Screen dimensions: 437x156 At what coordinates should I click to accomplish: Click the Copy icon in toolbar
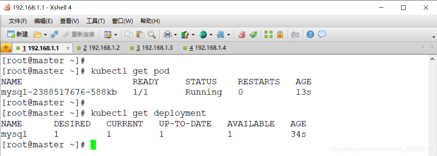(x=129, y=34)
